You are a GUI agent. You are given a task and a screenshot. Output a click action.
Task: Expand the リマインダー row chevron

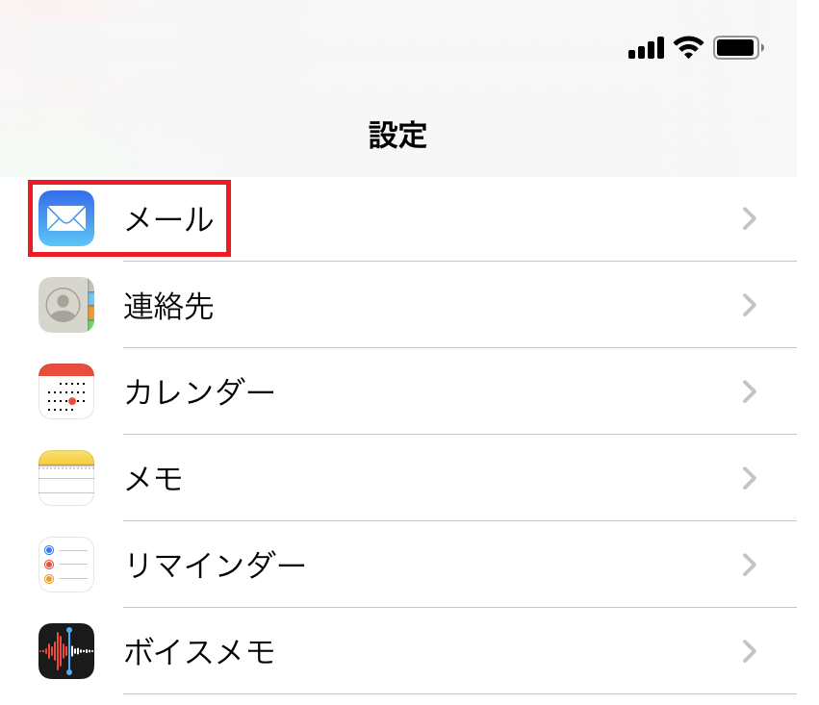(750, 566)
